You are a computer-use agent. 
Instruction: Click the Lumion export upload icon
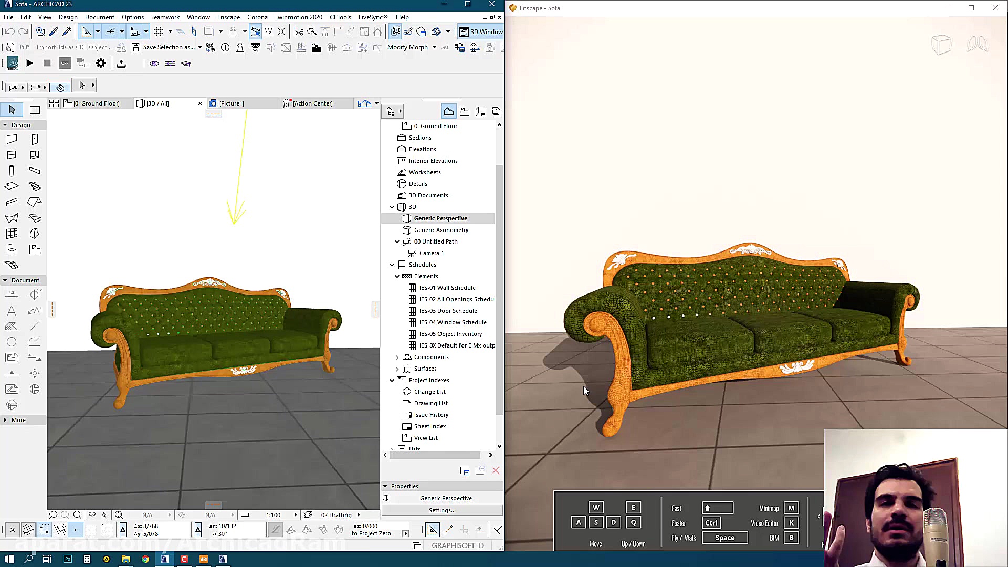121,64
